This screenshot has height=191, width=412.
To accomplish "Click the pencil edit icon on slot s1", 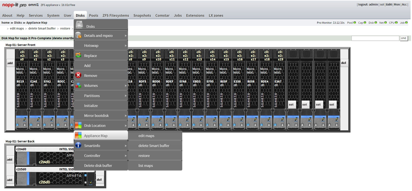I will pyautogui.click(x=38, y=119).
